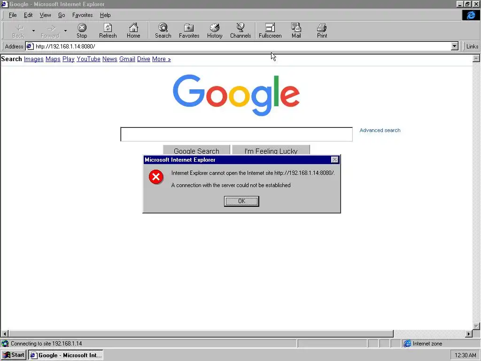481x361 pixels.
Task: Click the Internet Explorer logo throbber
Action: [x=471, y=15]
